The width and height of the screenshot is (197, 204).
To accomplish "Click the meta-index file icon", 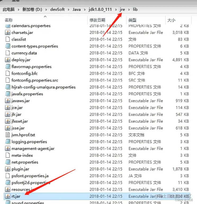I will pyautogui.click(x=7, y=155).
